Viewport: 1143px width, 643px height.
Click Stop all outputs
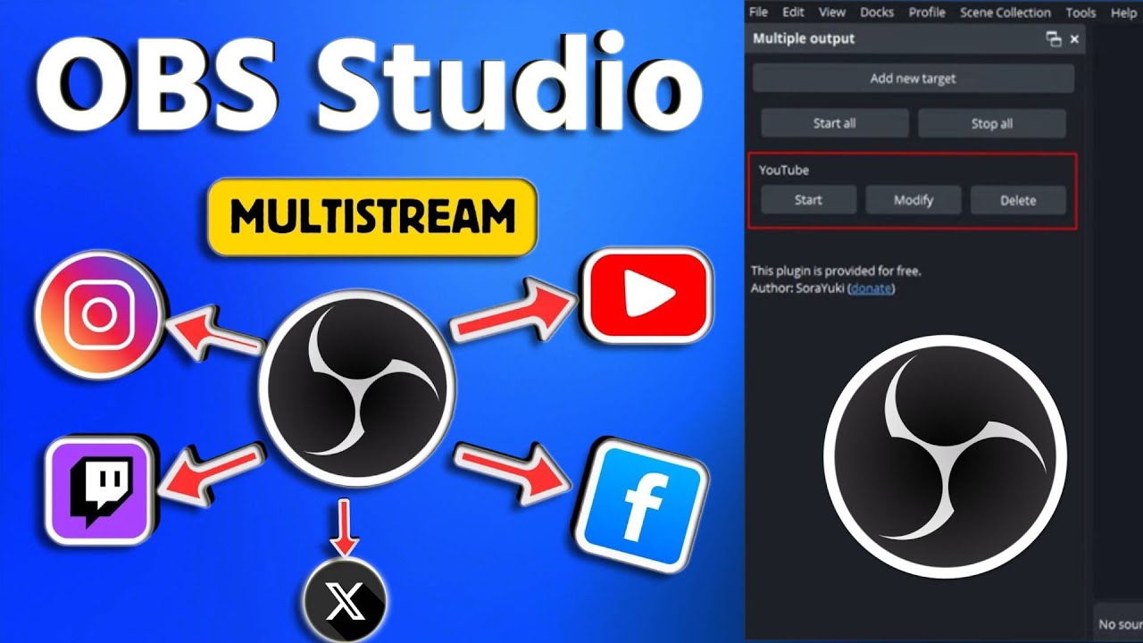[991, 123]
